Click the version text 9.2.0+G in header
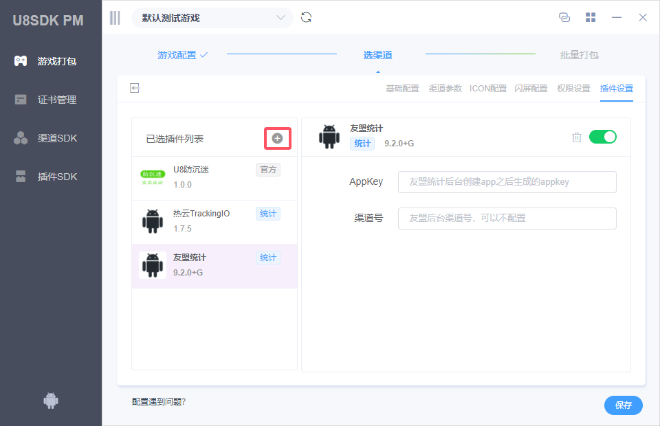This screenshot has width=660, height=426. click(399, 144)
